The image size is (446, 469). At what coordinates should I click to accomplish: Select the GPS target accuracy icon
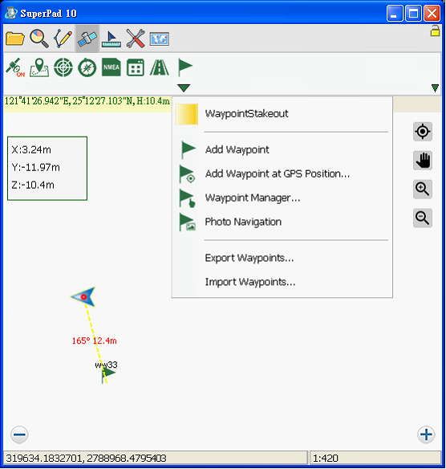(63, 67)
